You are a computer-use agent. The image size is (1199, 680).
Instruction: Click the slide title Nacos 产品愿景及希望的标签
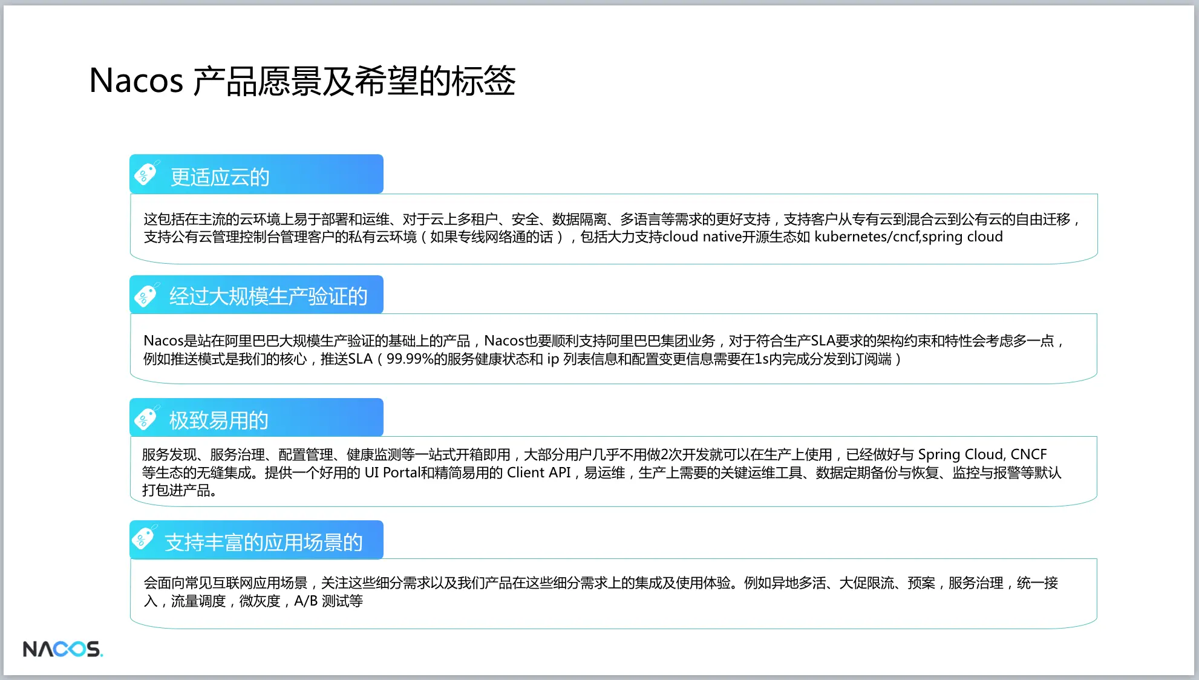[302, 80]
